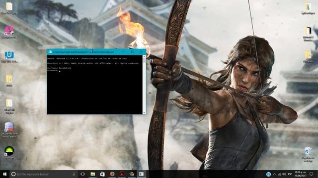The height and width of the screenshot is (178, 318).
Task: Click the console scrollbar down arrow
Action: 144,113
